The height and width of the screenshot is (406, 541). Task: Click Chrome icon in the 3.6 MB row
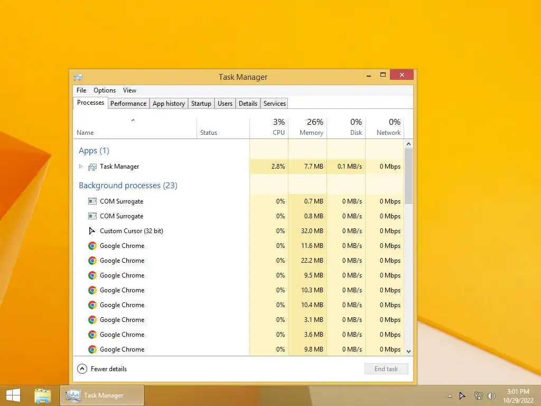click(x=92, y=335)
